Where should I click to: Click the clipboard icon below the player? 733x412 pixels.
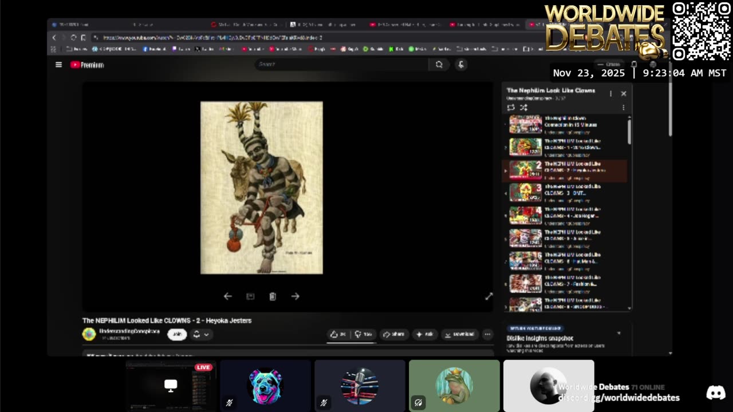tap(273, 296)
